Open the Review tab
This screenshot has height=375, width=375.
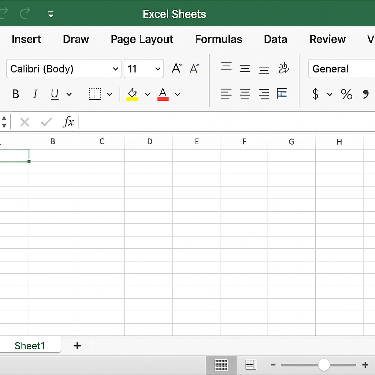point(328,39)
